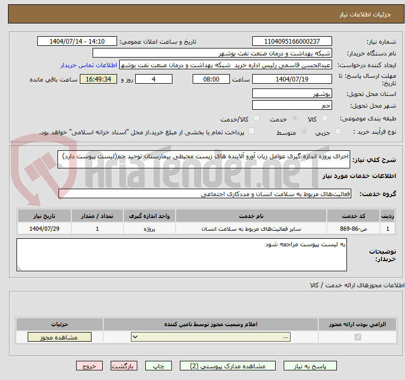The height and width of the screenshot is (380, 405).
Task: Click the resize handle of شرح کلی نیاز box
Action: click(60, 166)
